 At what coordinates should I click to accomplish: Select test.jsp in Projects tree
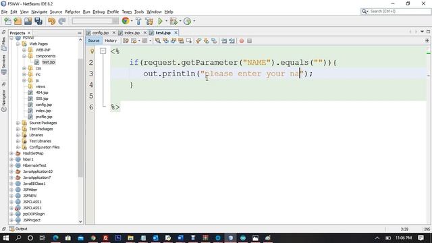click(49, 62)
